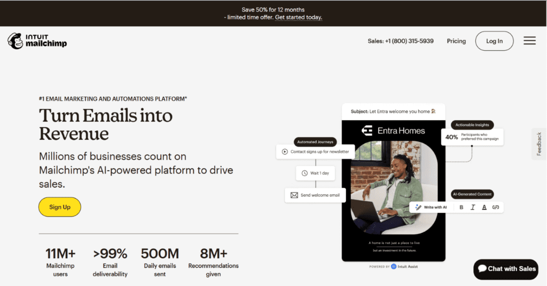This screenshot has width=547, height=286.
Task: Click the clock icon beside Wait 1 day
Action: coord(304,173)
